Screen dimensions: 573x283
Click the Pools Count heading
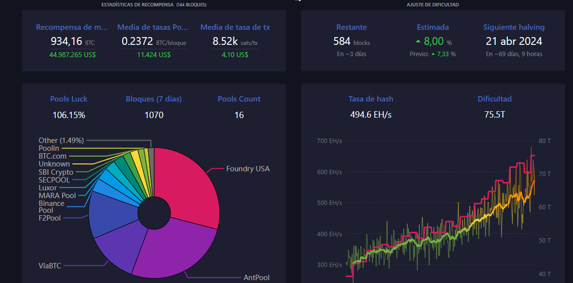pos(239,99)
